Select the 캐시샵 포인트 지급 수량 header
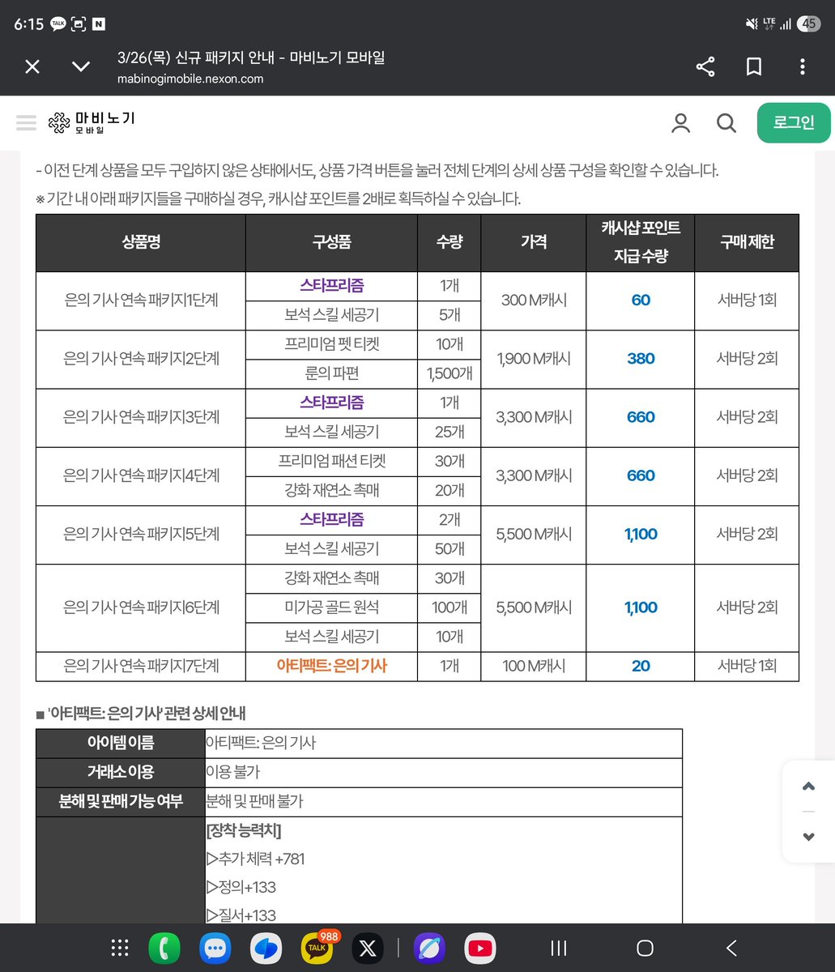The height and width of the screenshot is (972, 835). tap(641, 242)
